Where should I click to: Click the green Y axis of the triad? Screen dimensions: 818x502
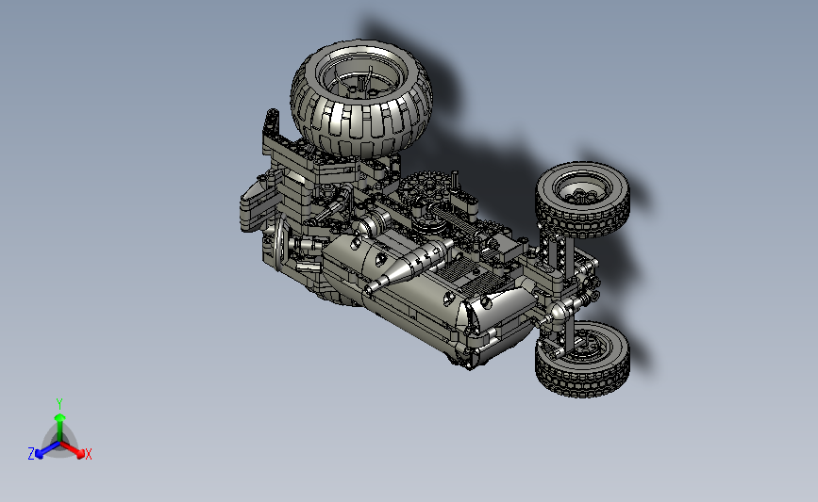(60, 429)
